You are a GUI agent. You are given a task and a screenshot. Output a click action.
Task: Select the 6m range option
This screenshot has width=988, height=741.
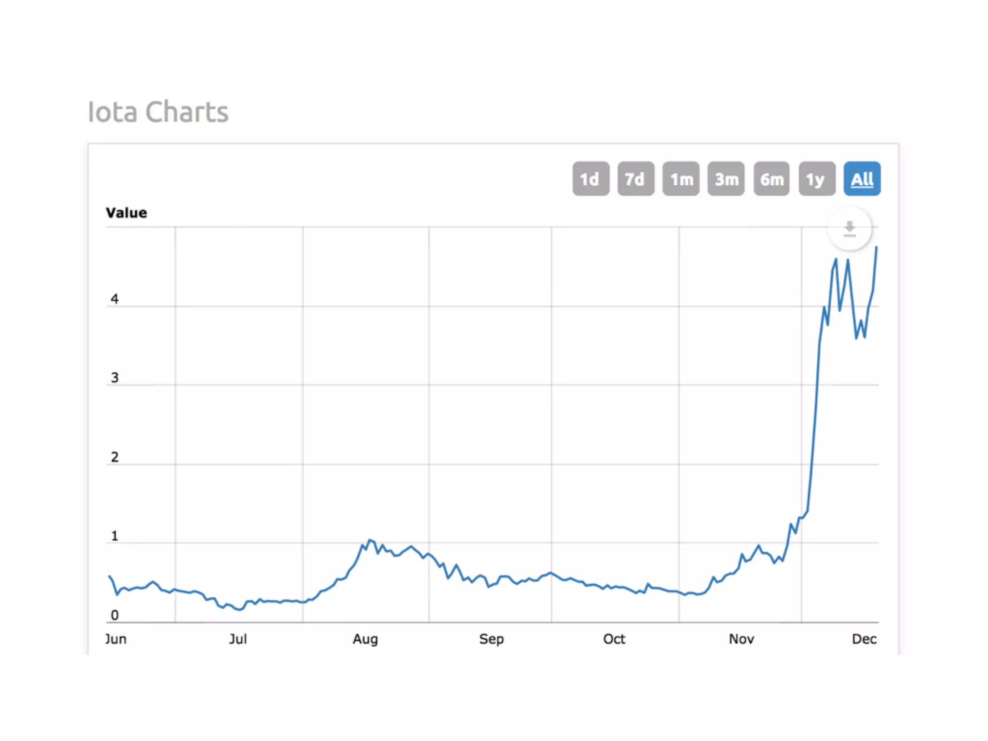(771, 179)
